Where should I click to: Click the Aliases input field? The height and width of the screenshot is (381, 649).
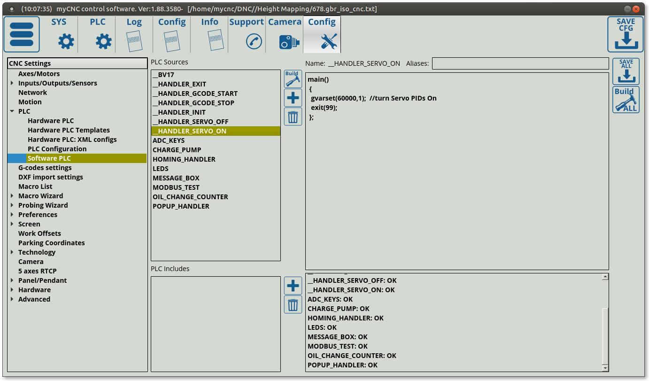[520, 63]
